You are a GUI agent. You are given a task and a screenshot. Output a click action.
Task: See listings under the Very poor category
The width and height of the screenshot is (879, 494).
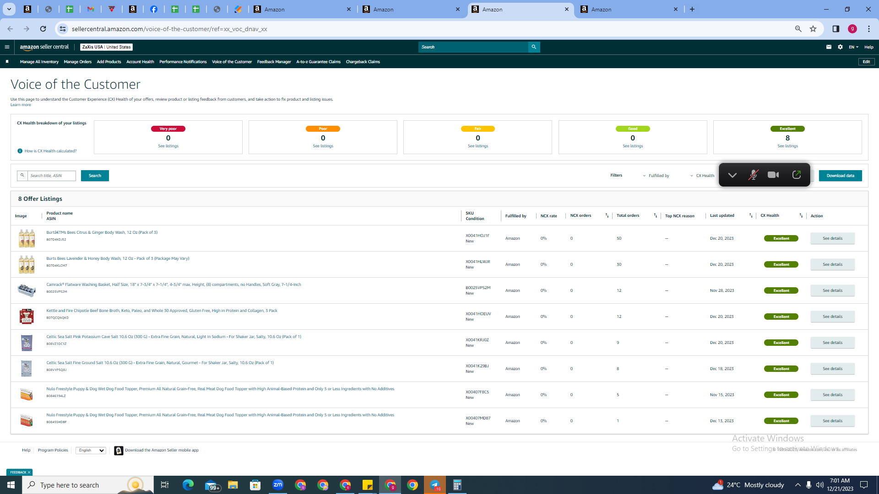(168, 146)
